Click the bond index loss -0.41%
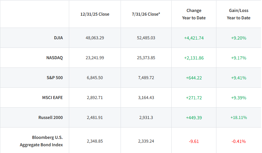Screen dimensions: 262x153 pos(239,141)
